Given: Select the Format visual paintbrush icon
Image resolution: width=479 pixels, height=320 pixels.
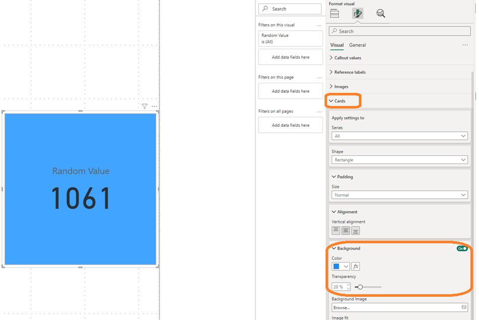Looking at the screenshot, I should click(x=357, y=14).
